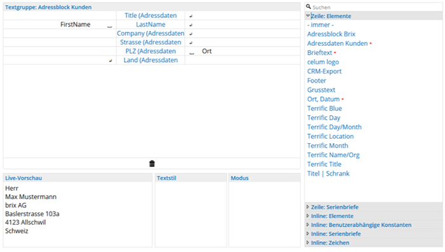
Task: Click the Strasse (Adressdaten field
Action: [x=151, y=43]
